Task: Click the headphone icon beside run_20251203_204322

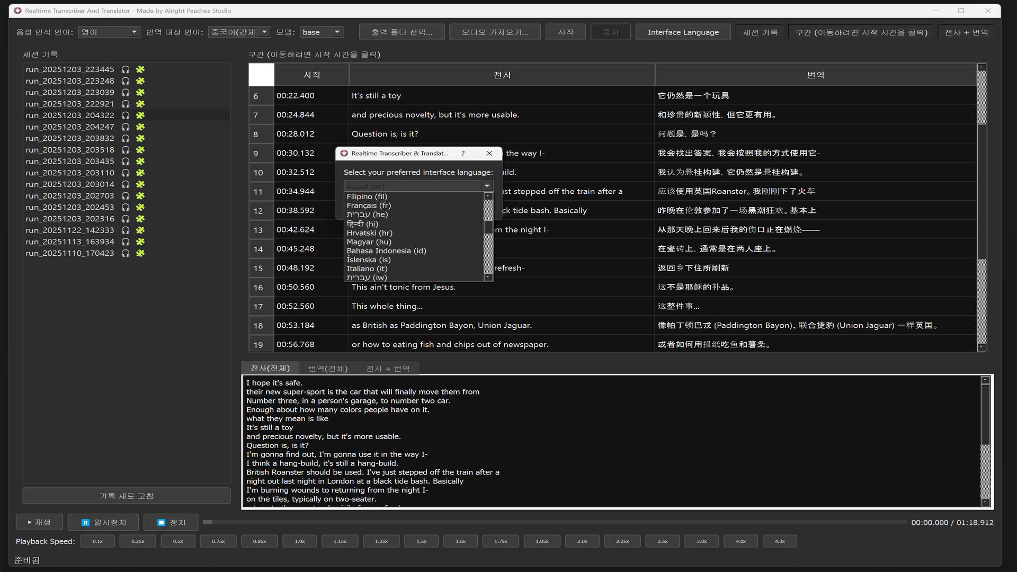Action: pyautogui.click(x=126, y=115)
